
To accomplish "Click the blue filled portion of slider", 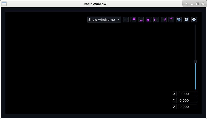I will click(x=195, y=76).
